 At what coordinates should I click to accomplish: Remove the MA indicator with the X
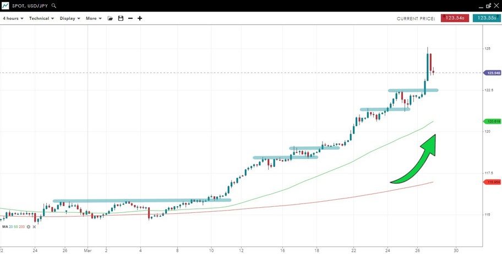point(34,227)
